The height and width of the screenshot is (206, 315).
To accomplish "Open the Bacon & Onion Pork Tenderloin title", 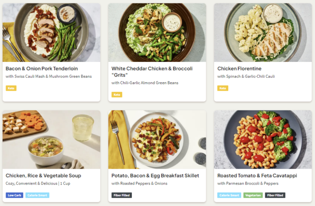I will pos(42,69).
